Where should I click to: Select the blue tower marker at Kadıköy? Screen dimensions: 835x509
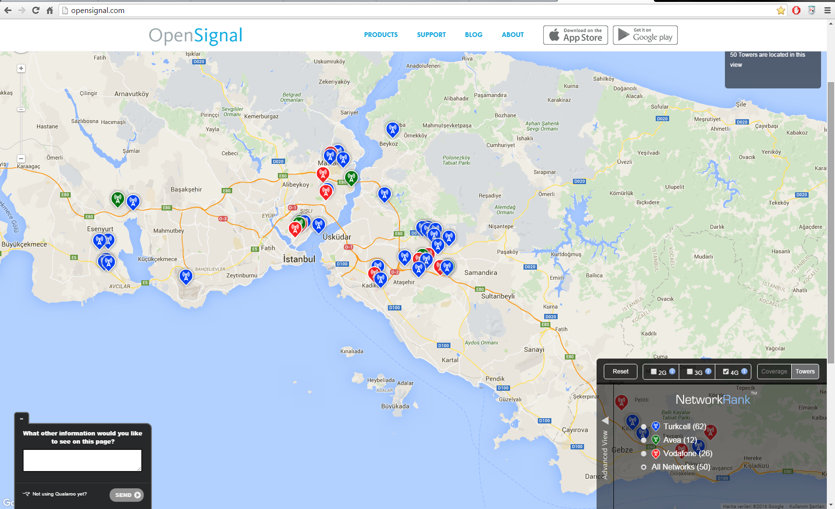(x=381, y=279)
